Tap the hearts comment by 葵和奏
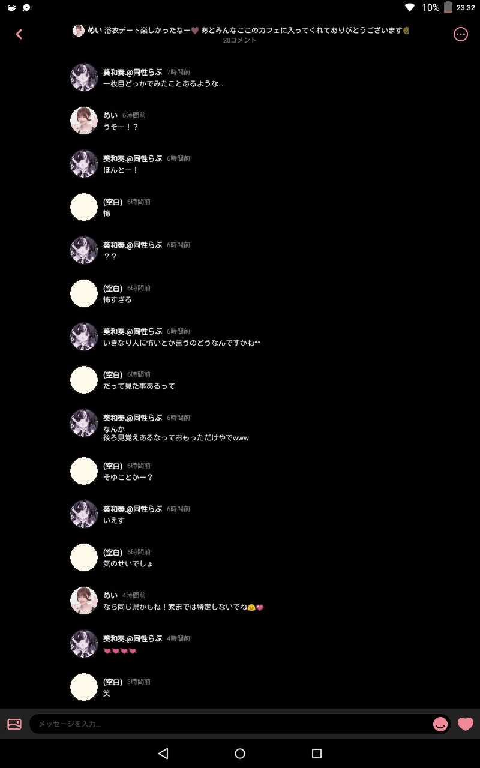Viewport: 480px width, 768px height. pos(120,651)
